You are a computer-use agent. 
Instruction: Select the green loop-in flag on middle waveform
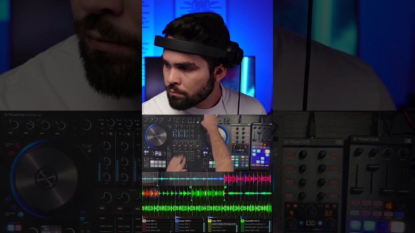191,187
